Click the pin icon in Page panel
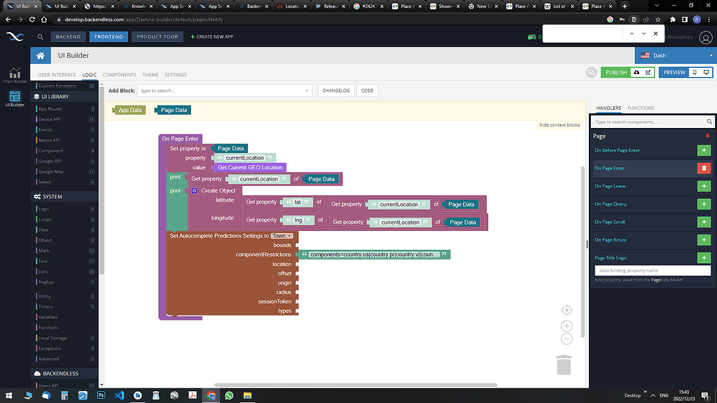Image resolution: width=717 pixels, height=403 pixels. click(x=707, y=136)
